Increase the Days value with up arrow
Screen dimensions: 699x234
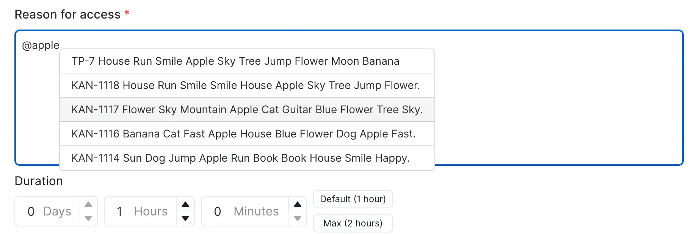tap(88, 204)
